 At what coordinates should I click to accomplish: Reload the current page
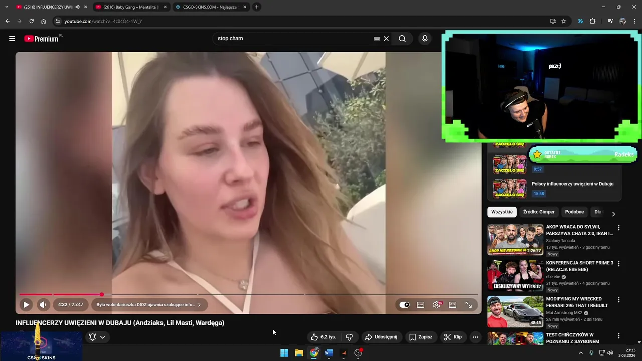pyautogui.click(x=31, y=21)
